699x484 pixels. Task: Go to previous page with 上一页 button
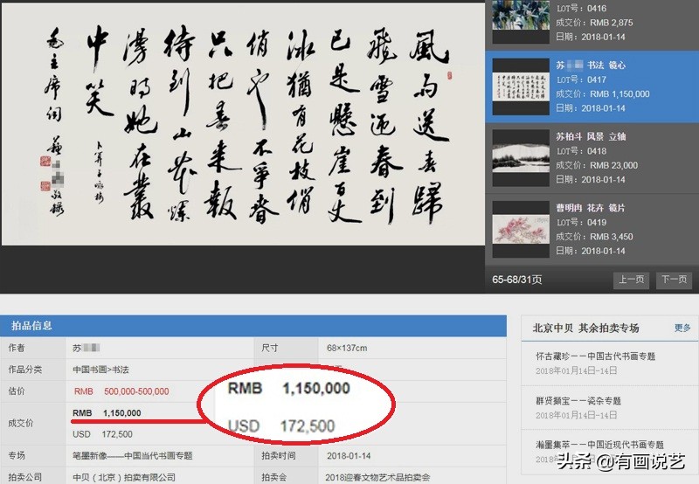(631, 280)
